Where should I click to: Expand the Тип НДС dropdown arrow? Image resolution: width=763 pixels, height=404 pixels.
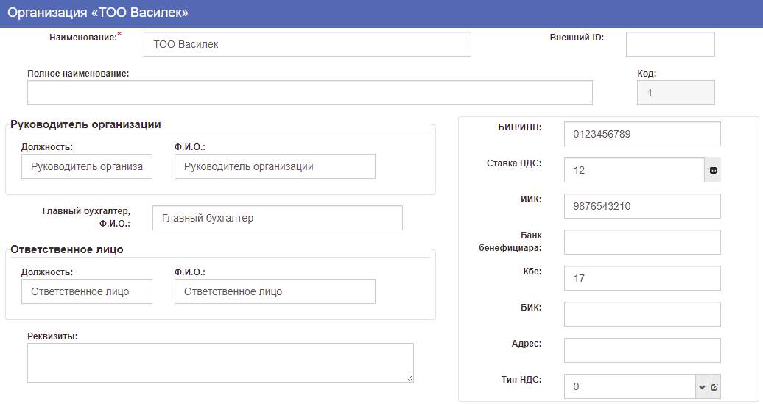pyautogui.click(x=700, y=386)
